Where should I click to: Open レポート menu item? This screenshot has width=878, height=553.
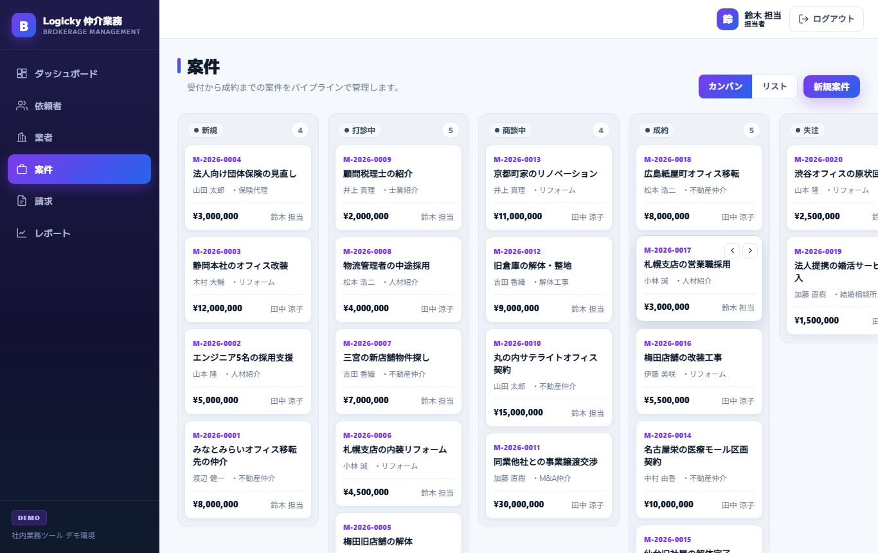pyautogui.click(x=79, y=233)
